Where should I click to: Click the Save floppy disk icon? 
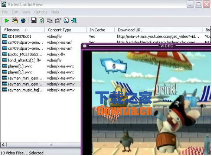pos(33,20)
